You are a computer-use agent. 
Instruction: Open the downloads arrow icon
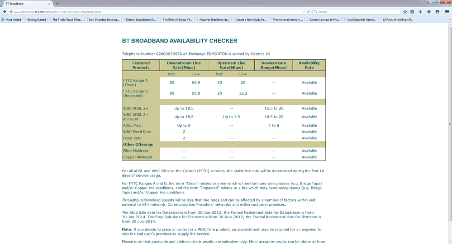click(x=420, y=12)
